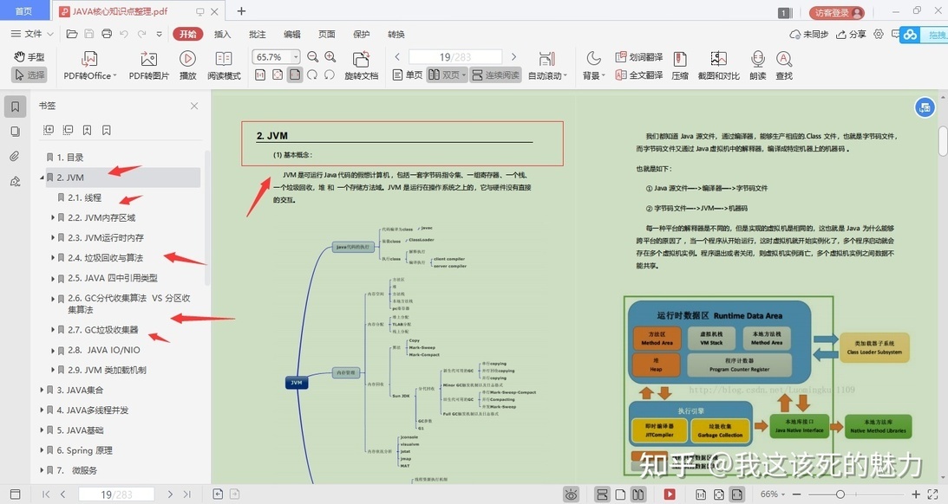Screen dimensions: 948x504
Task: Open the bookmarks sidebar panel icon
Action: (x=15, y=107)
